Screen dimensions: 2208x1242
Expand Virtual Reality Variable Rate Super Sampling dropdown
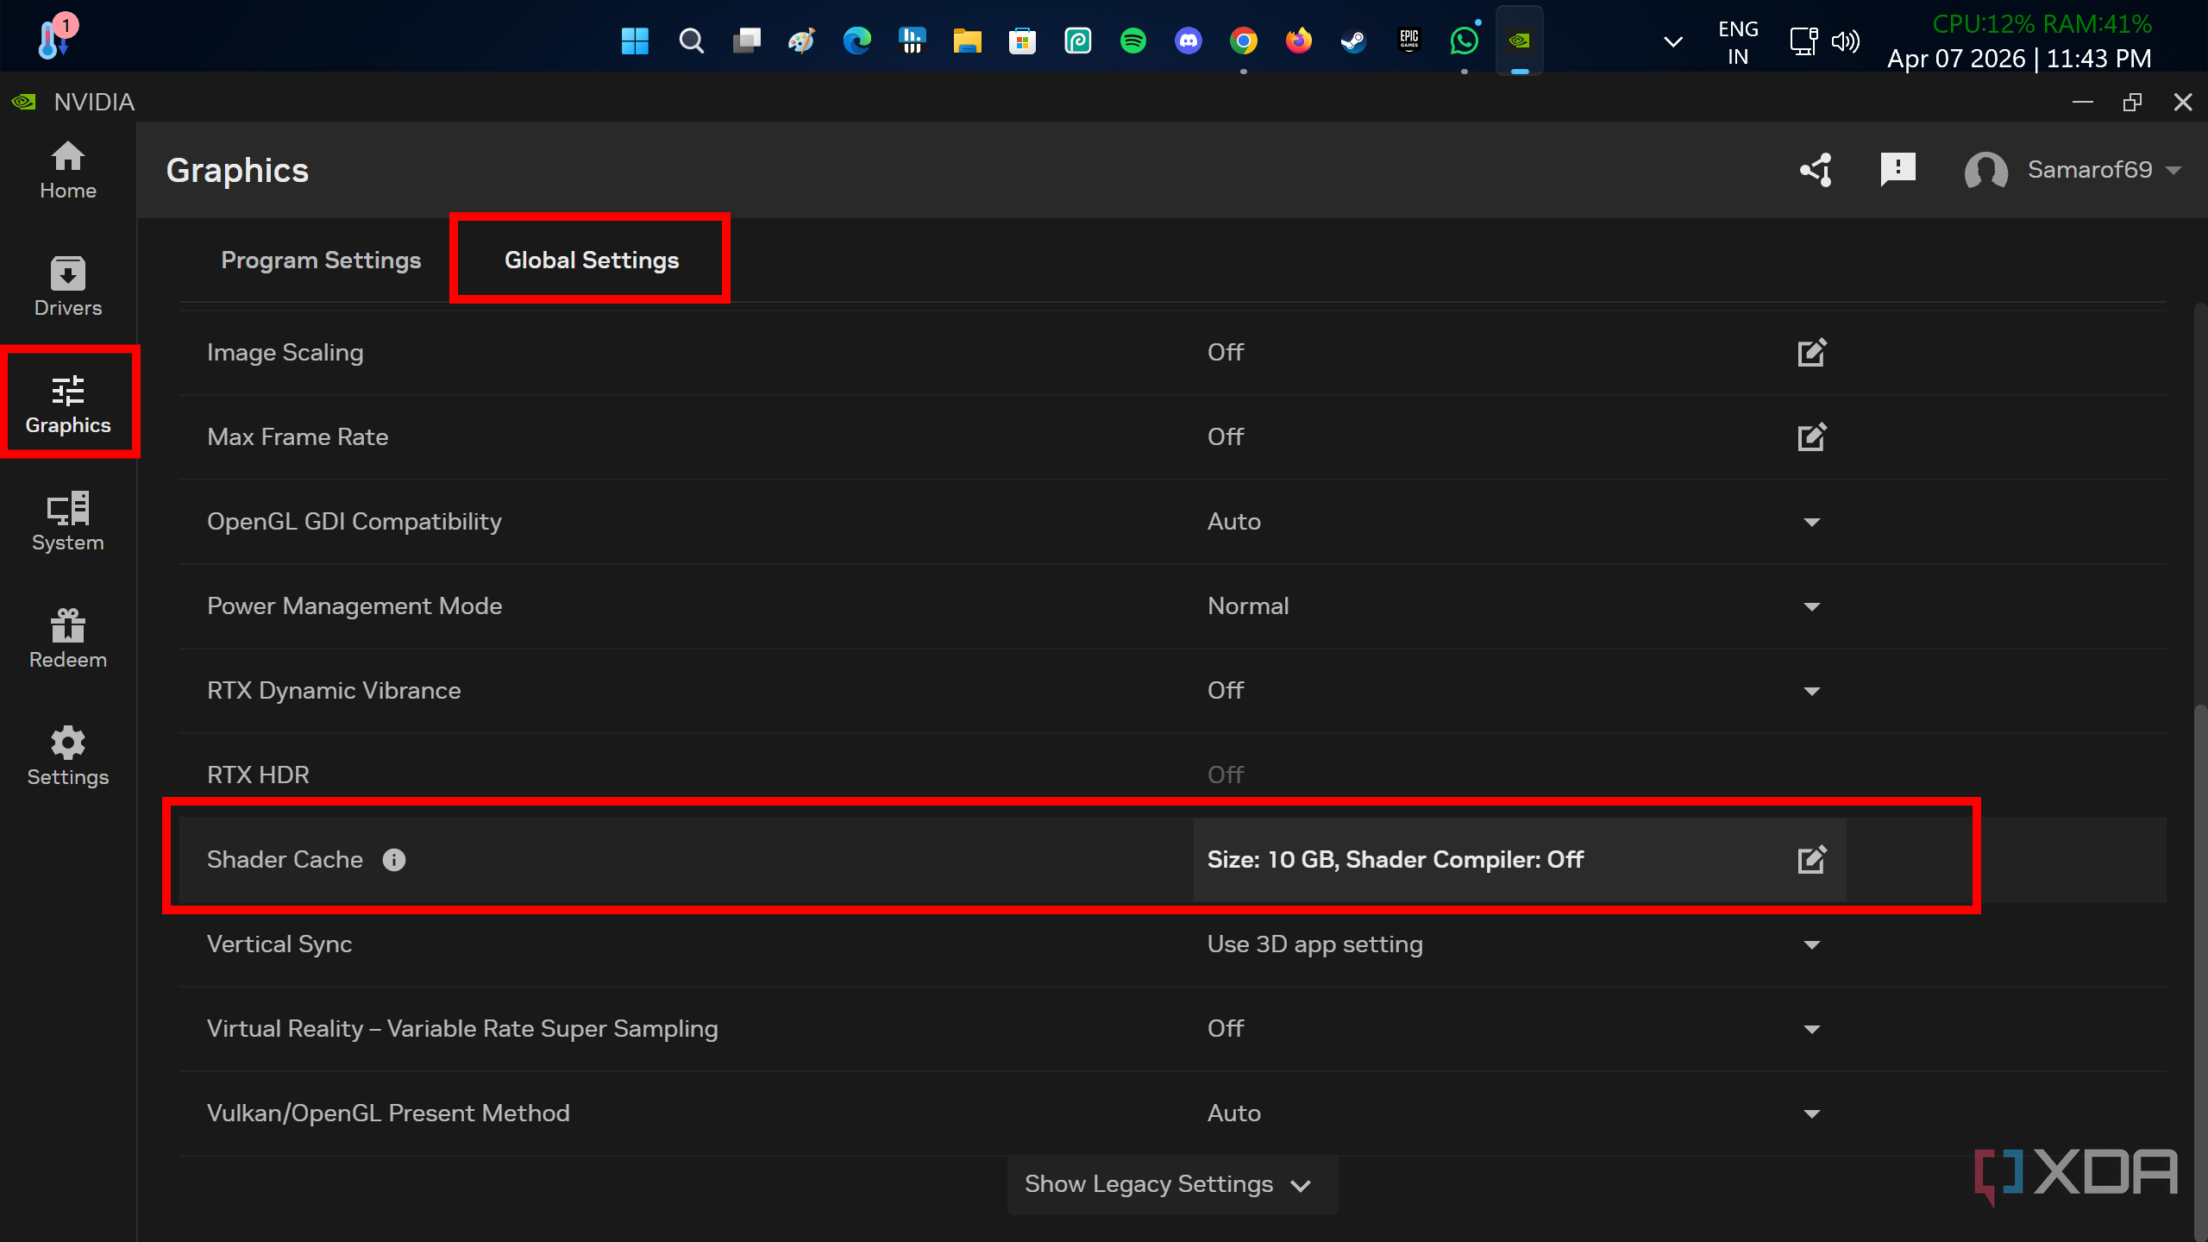point(1811,1029)
